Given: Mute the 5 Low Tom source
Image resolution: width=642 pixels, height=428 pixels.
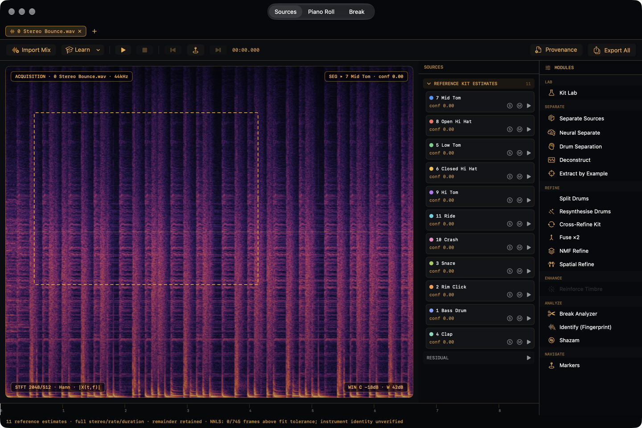Looking at the screenshot, I should pos(519,153).
